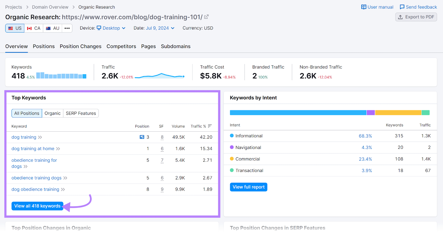Switch to the CA country database
Viewport: 443px width, 234px height.
[34, 28]
